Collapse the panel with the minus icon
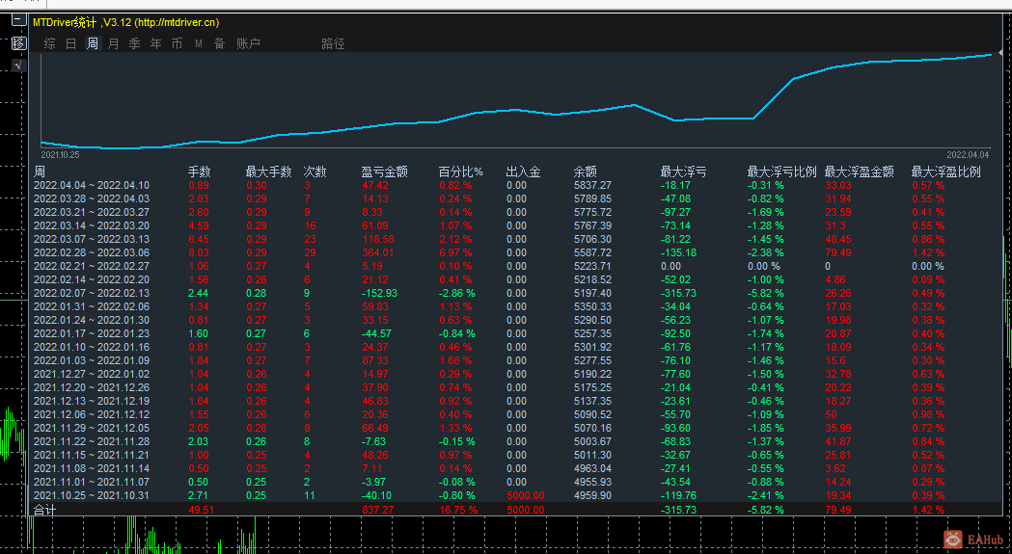This screenshot has height=554, width=1012. pos(19,20)
